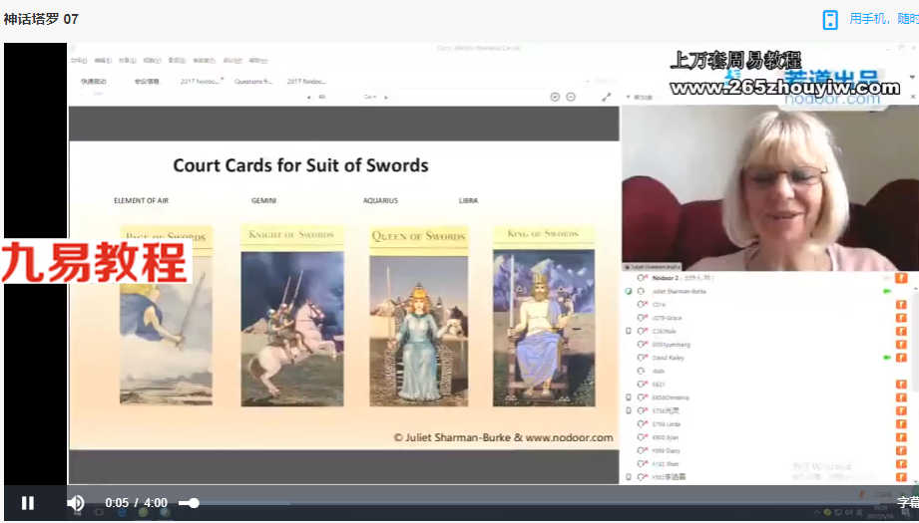Open the 字幕 subtitles option

(908, 502)
